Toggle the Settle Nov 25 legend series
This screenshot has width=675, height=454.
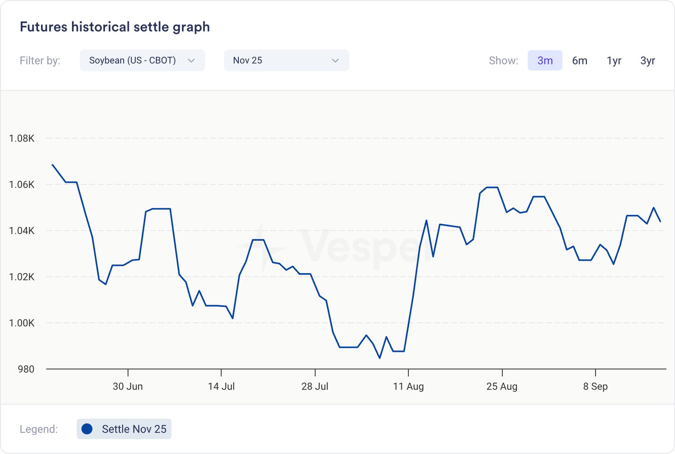(x=124, y=429)
